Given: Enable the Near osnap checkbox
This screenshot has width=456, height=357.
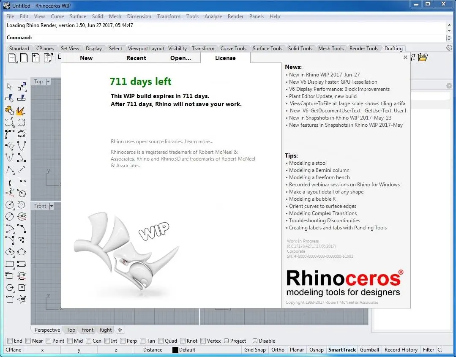Looking at the screenshot, I should pos(28,341).
